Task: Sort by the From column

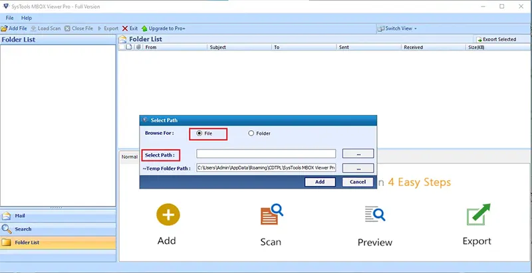Action: [174, 47]
